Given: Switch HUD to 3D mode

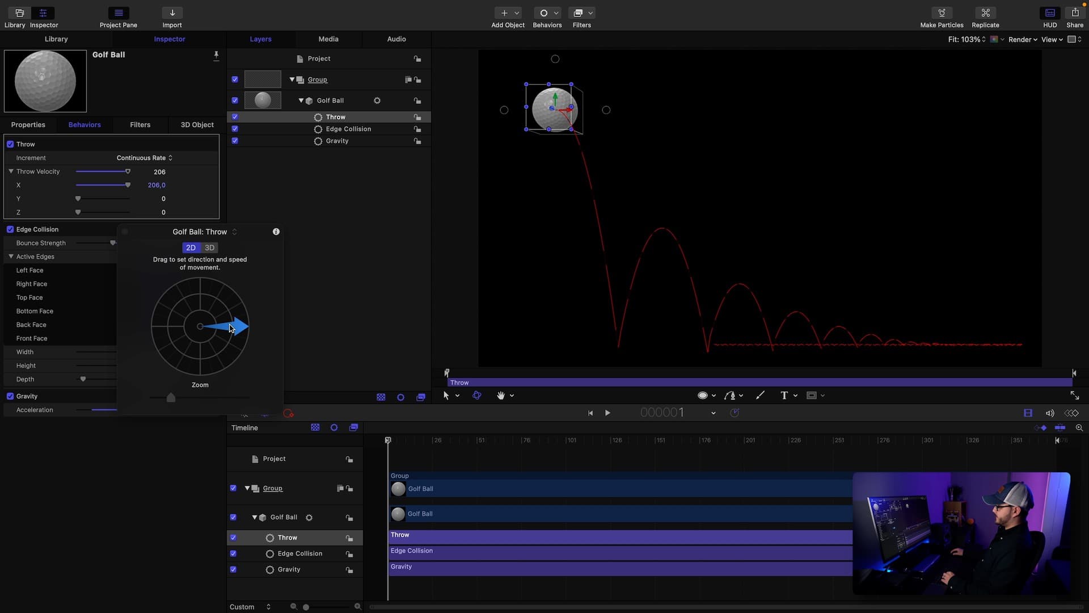Looking at the screenshot, I should [209, 248].
